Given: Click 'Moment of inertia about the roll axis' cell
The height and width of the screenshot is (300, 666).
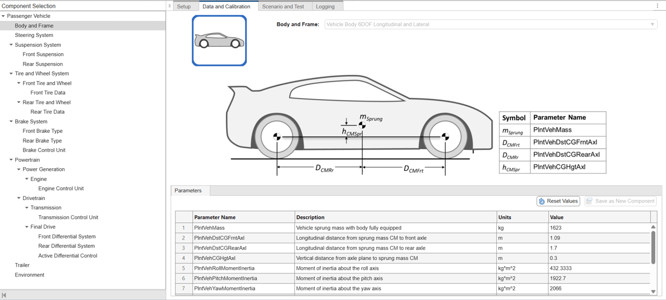Looking at the screenshot, I should 396,268.
